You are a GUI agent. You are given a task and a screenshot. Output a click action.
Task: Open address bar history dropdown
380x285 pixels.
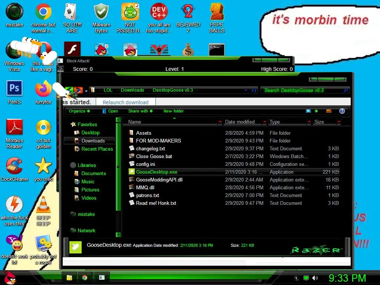[246, 90]
